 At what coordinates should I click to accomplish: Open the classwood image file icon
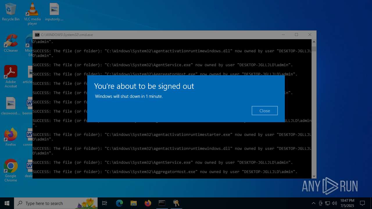point(11,106)
